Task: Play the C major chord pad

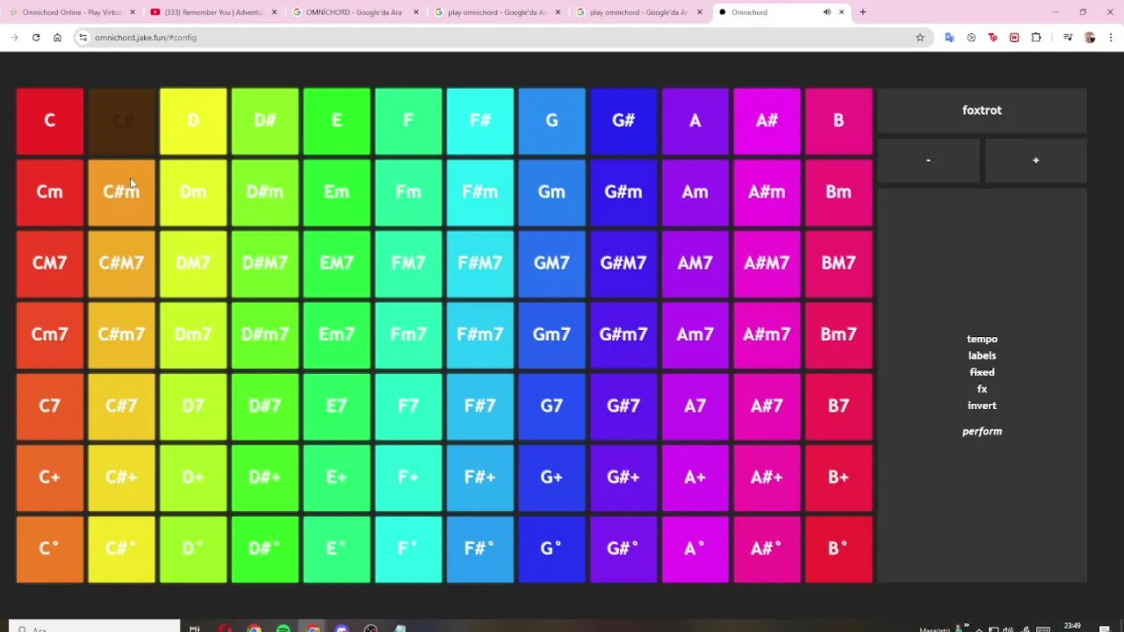Action: pos(50,120)
